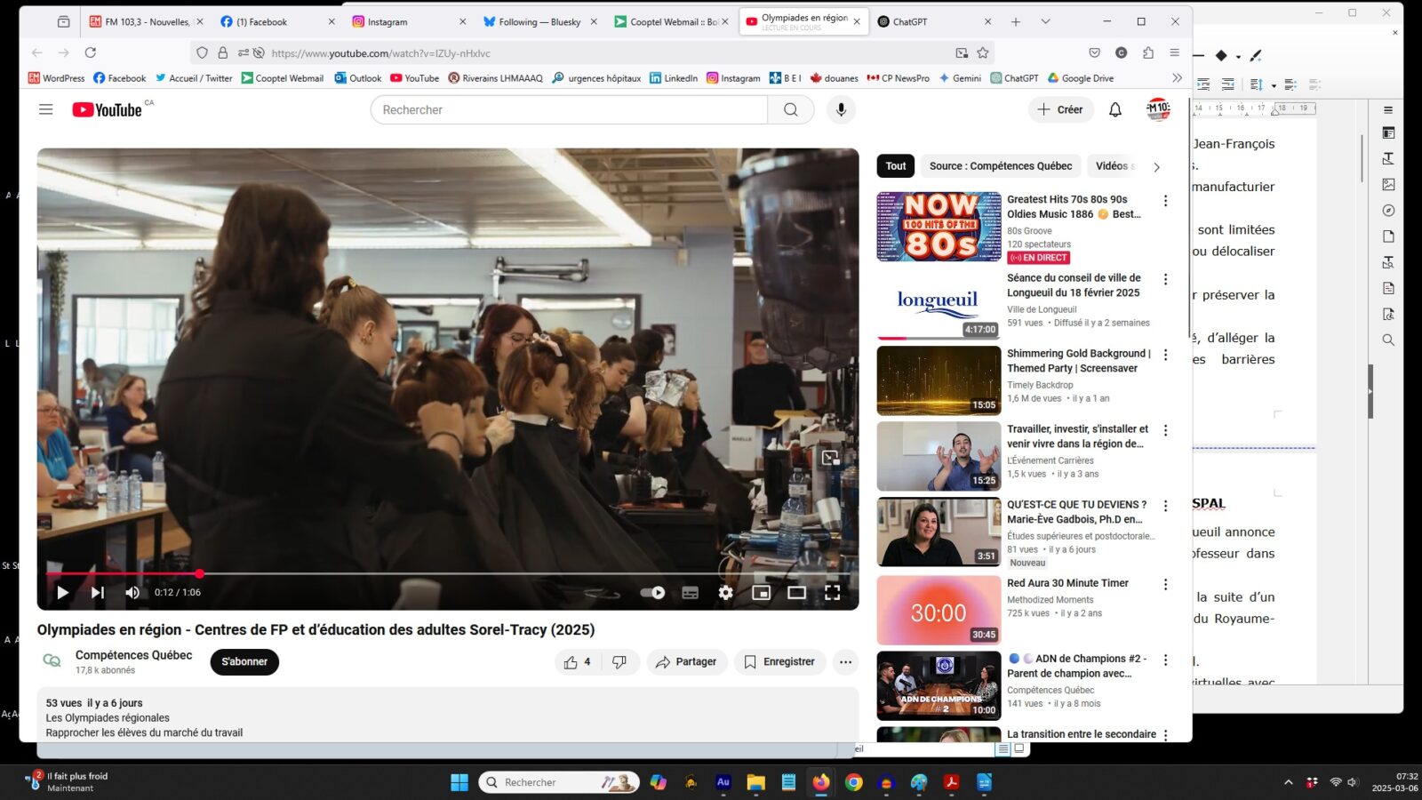The width and height of the screenshot is (1422, 800).
Task: Enter fullscreen video mode
Action: (832, 593)
